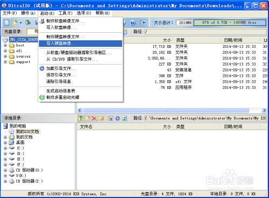Click the Help question-mark toolbar icon

coord(133,23)
